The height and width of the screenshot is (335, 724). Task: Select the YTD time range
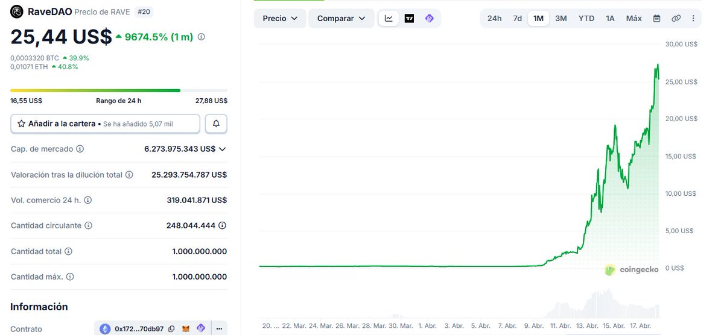586,19
